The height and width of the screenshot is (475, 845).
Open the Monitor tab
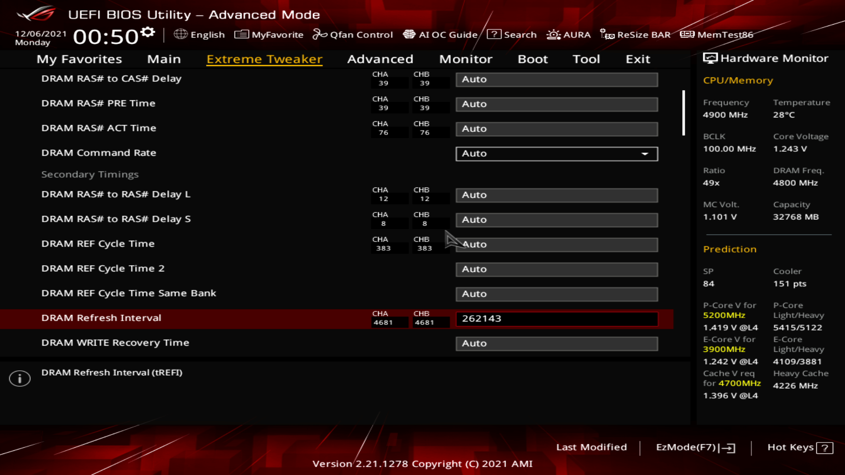coord(466,59)
